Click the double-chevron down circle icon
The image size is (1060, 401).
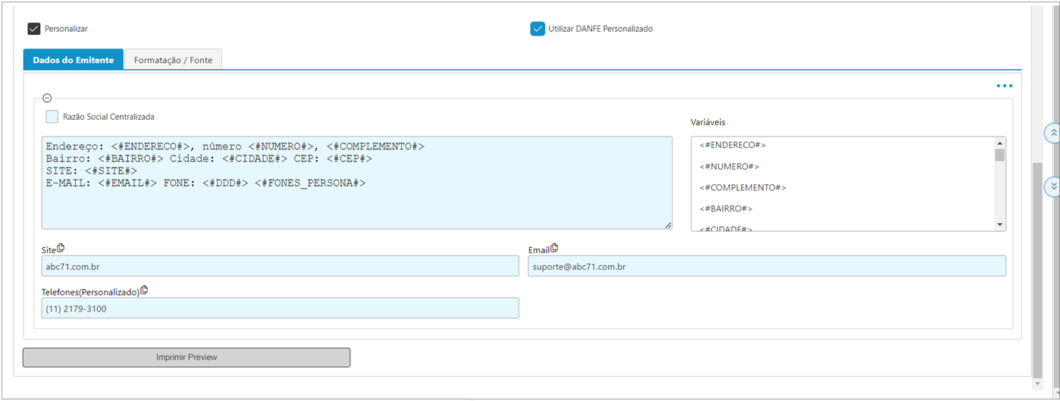[1053, 186]
